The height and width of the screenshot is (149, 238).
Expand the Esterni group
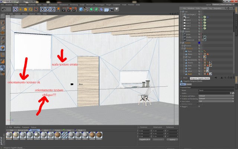point(183,45)
